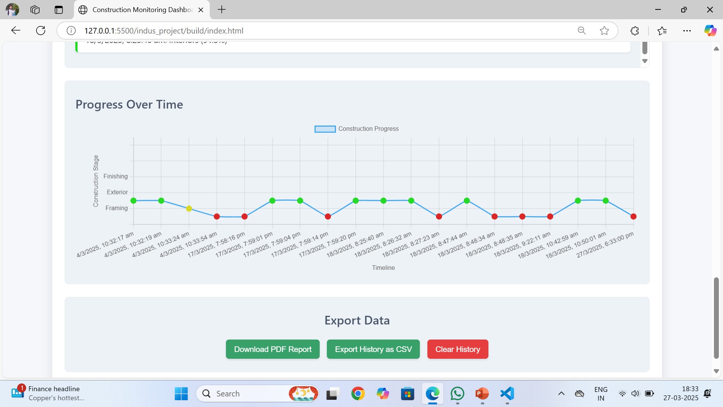Expand hidden icons in the system tray
723x407 pixels.
click(x=561, y=394)
